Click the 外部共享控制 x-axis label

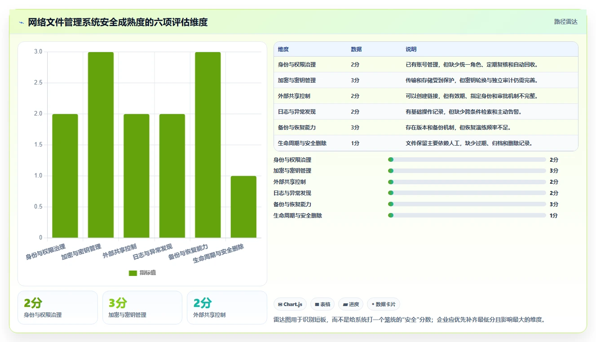tap(119, 251)
